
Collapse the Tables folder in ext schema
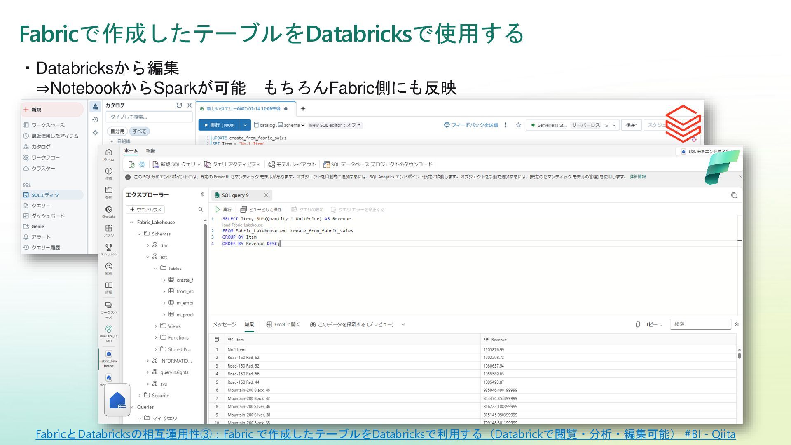tap(156, 269)
